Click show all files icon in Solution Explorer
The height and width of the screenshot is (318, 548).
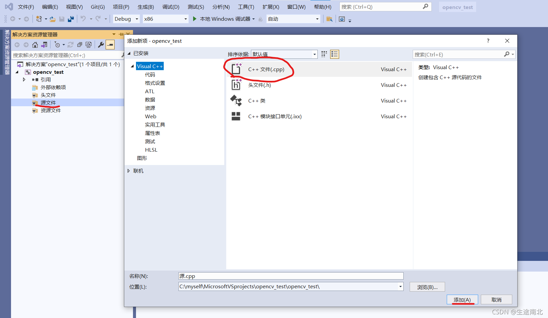pyautogui.click(x=89, y=45)
